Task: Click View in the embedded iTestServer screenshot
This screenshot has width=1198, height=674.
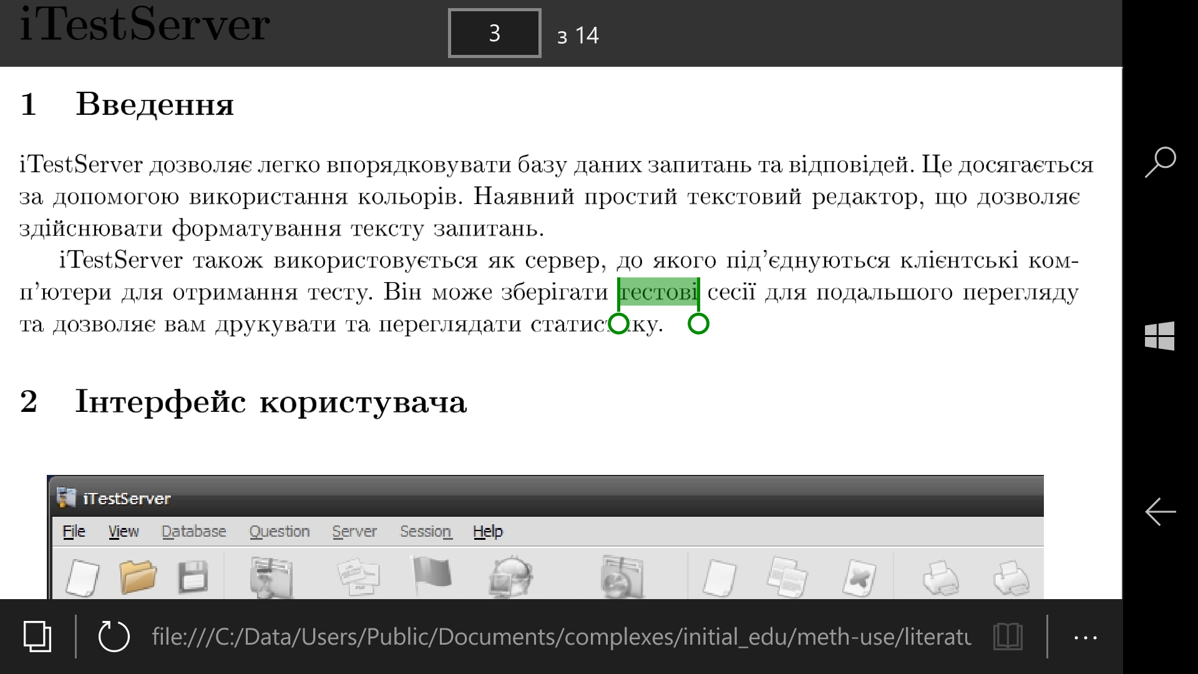Action: 124,531
